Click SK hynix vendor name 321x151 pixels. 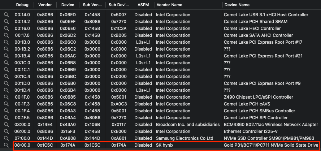(x=165, y=145)
